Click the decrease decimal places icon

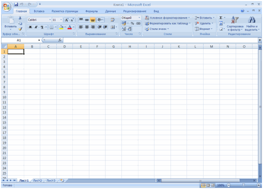tap(130, 29)
